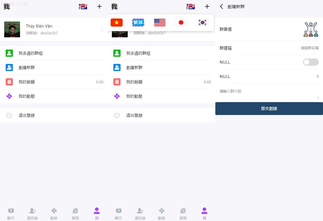The width and height of the screenshot is (323, 221).
Task: Pick the South Korean flag language option
Action: (x=202, y=22)
